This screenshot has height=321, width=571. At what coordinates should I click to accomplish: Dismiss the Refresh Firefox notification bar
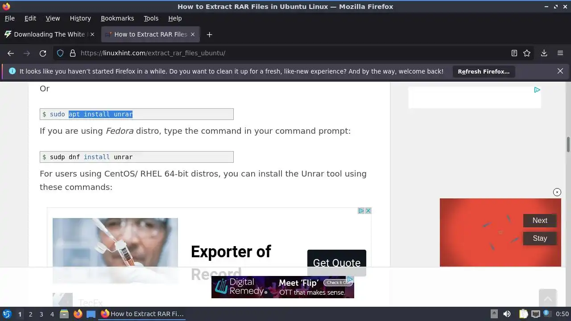pyautogui.click(x=560, y=71)
